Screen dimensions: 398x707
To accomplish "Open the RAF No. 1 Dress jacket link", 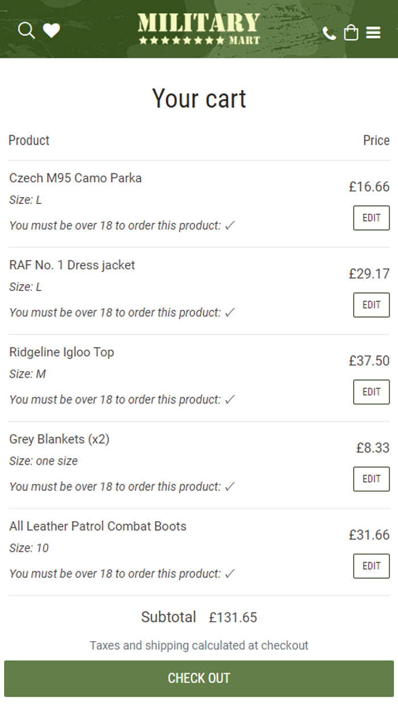I will pyautogui.click(x=72, y=265).
